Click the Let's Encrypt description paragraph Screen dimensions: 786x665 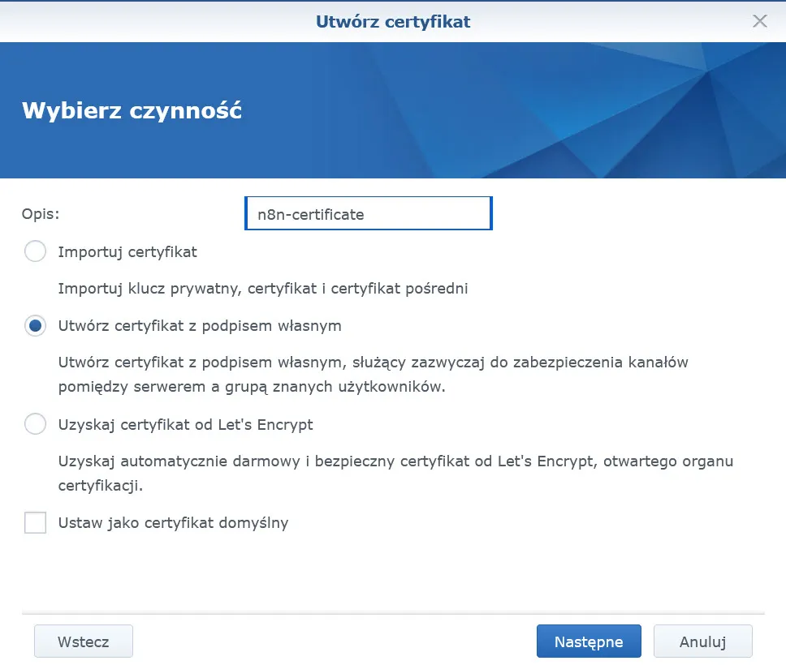click(x=395, y=474)
